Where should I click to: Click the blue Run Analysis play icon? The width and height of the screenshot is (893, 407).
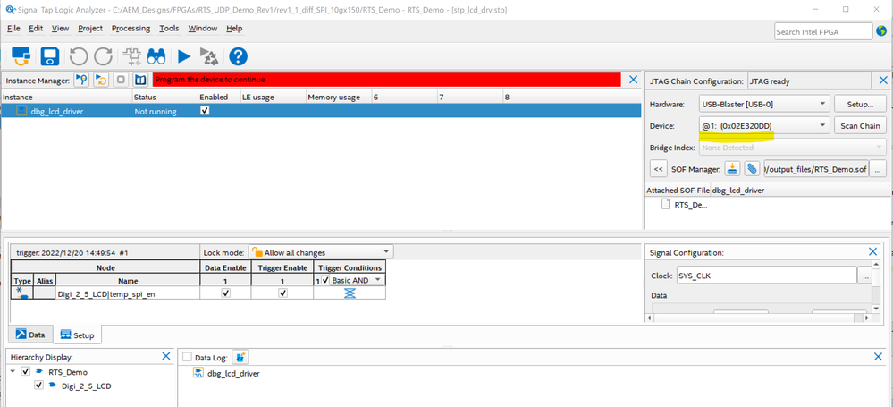pos(183,55)
